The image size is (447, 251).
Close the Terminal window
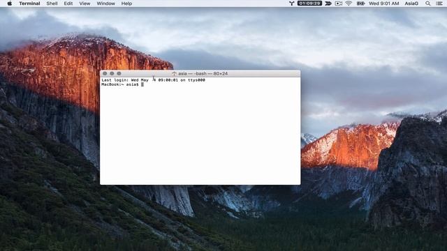[x=105, y=73]
